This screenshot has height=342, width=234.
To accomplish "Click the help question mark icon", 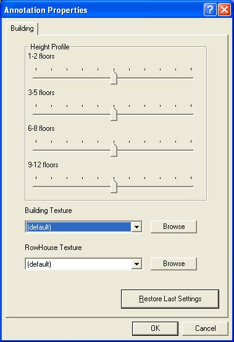I will (x=210, y=10).
